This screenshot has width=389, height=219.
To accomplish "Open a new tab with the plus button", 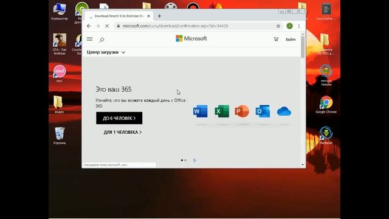I will click(x=159, y=16).
